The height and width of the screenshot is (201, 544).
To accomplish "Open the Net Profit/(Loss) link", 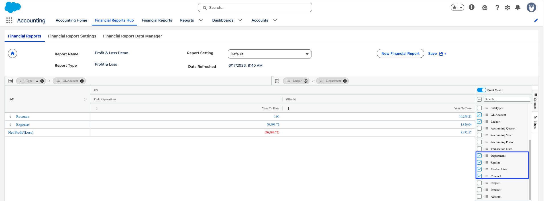I will (x=21, y=133).
